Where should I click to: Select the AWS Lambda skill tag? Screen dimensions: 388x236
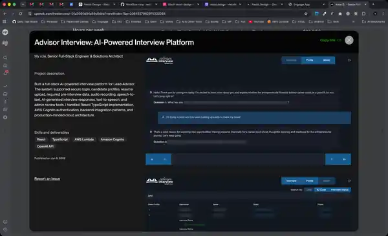tap(84, 140)
